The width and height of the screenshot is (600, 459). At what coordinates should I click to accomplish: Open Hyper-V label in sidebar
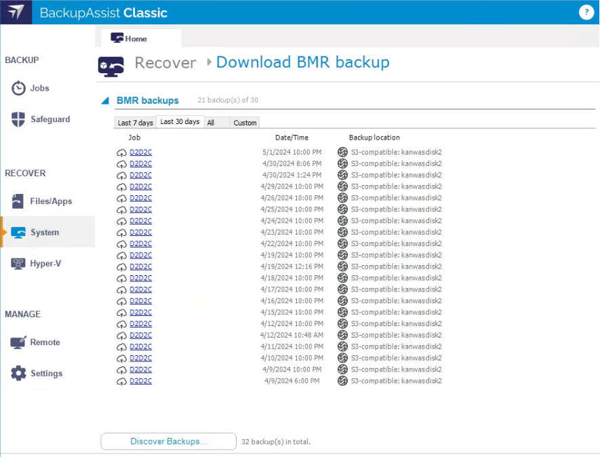[x=45, y=264]
